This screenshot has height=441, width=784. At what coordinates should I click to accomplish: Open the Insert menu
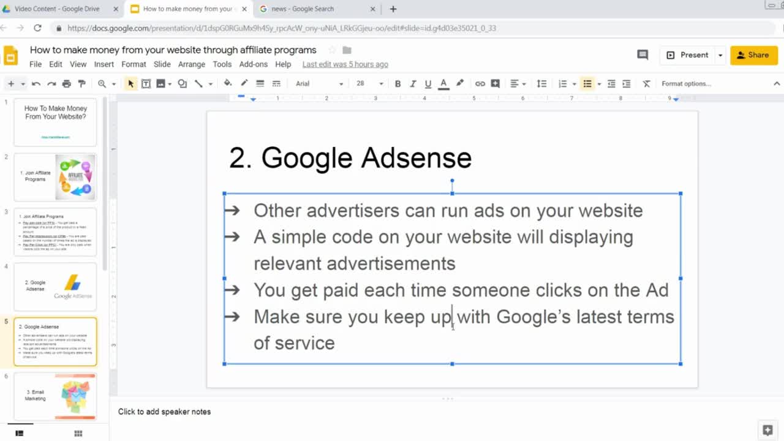104,64
